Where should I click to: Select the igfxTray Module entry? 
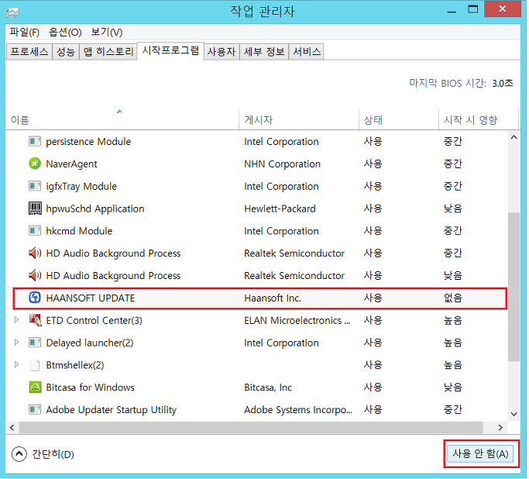pos(81,186)
